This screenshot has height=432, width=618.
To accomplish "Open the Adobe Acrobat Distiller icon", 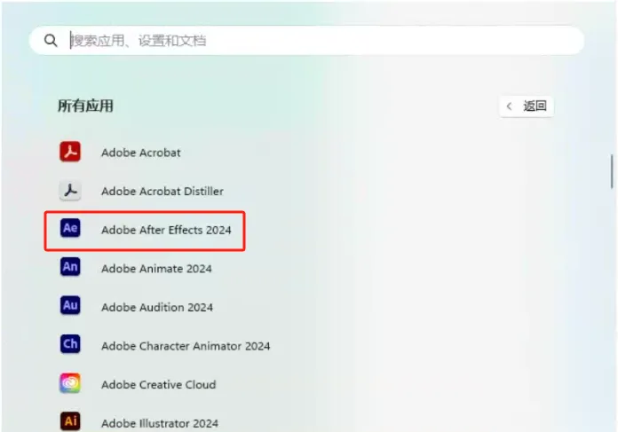I will (x=70, y=191).
